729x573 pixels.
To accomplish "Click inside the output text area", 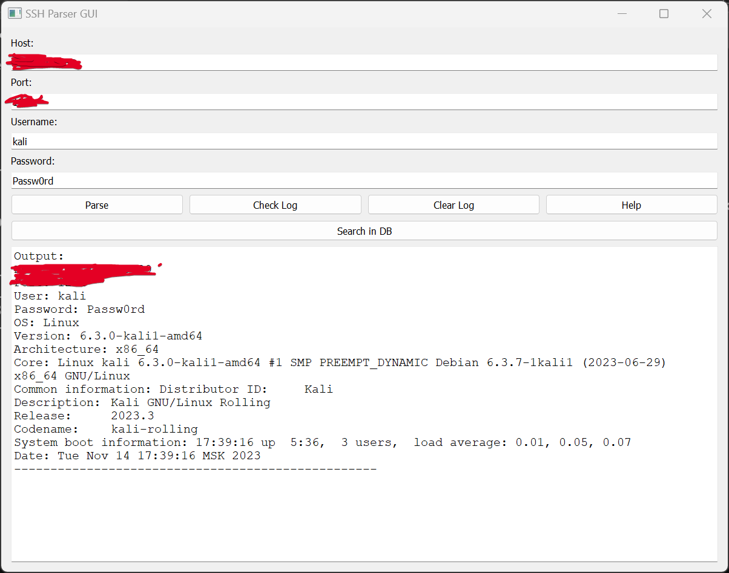I will (363, 514).
